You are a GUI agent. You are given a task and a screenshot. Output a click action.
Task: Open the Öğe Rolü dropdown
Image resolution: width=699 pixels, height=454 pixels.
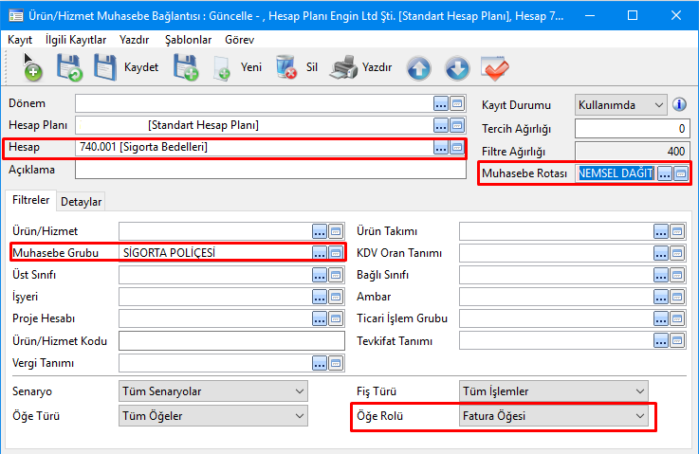[x=554, y=415]
